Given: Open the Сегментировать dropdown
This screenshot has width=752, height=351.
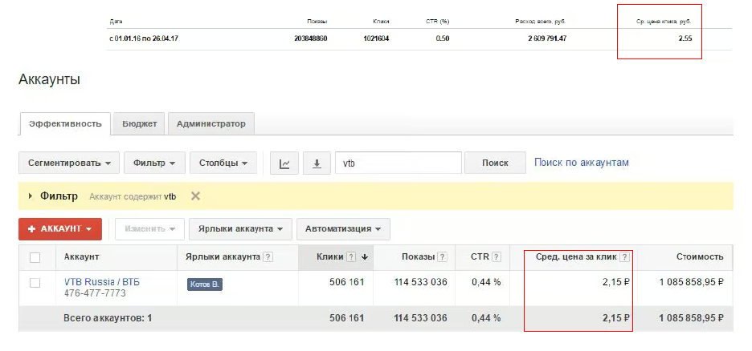Looking at the screenshot, I should pos(69,163).
